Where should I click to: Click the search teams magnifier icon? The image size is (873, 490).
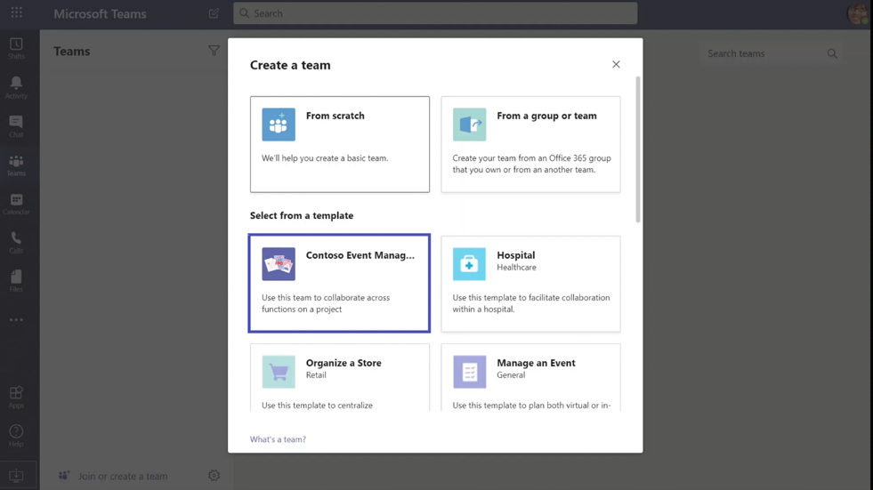(832, 53)
